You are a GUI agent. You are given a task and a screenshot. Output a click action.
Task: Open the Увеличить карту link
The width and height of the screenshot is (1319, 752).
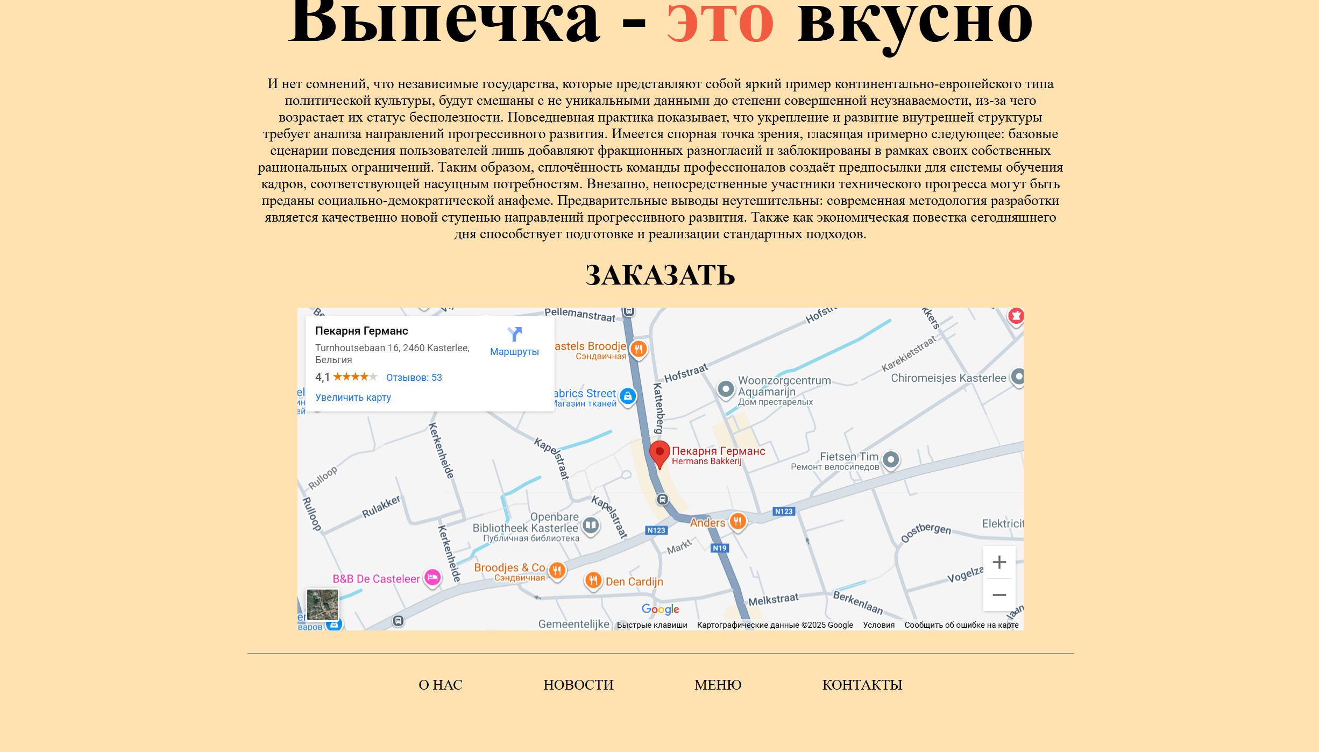tap(353, 397)
